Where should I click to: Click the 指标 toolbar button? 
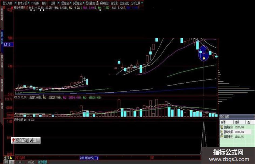[44, 3]
